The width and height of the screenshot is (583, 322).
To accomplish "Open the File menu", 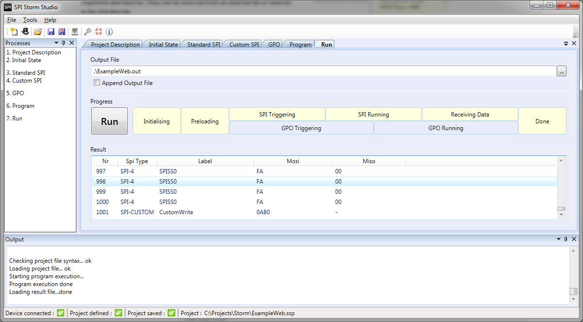I will click(12, 20).
